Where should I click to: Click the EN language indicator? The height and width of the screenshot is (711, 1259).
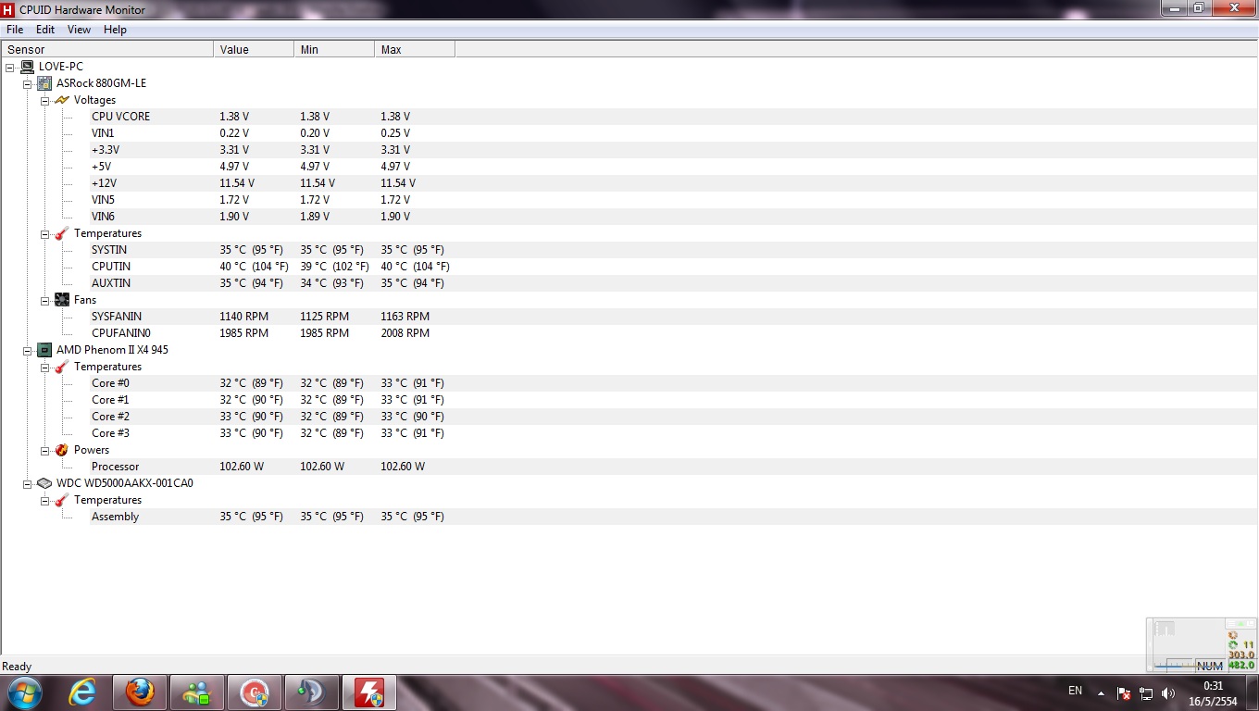point(1075,691)
